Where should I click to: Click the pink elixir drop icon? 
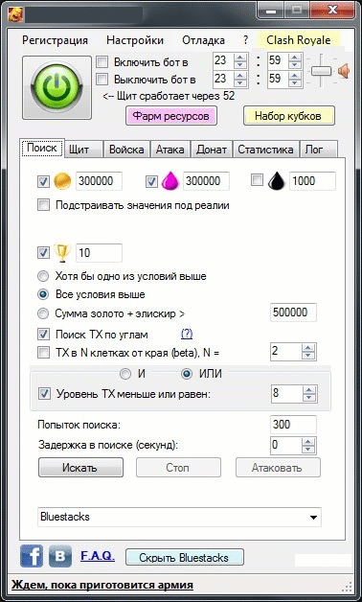coord(170,181)
